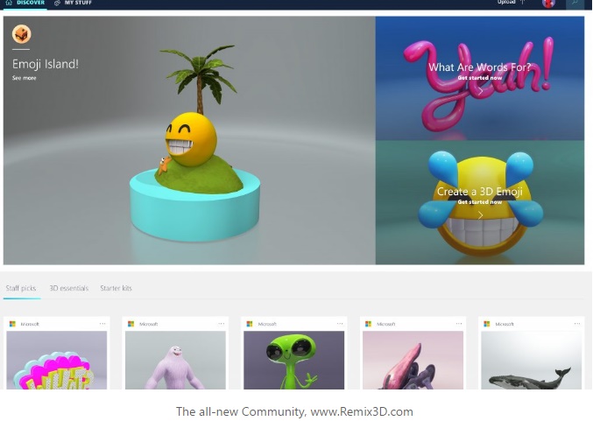Open more options on yeti card
Image resolution: width=593 pixels, height=428 pixels.
(222, 324)
